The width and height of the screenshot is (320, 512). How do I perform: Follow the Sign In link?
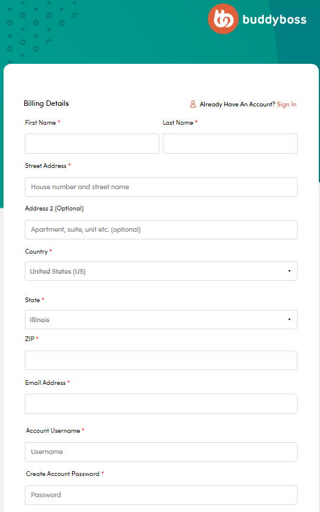click(286, 104)
